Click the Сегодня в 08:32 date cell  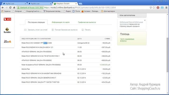[x=83, y=43]
